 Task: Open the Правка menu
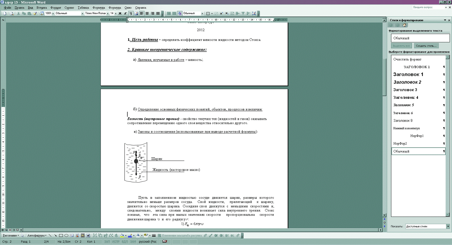click(19, 8)
